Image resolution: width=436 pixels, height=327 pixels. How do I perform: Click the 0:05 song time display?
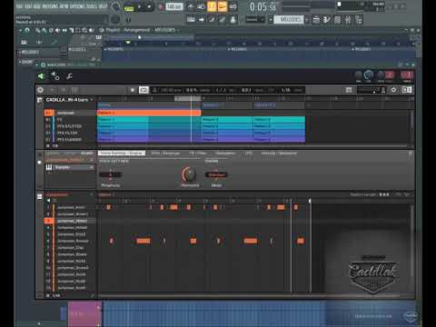coord(263,6)
